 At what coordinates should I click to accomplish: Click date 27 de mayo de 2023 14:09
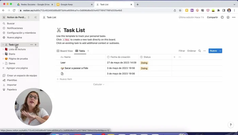pos(122,63)
